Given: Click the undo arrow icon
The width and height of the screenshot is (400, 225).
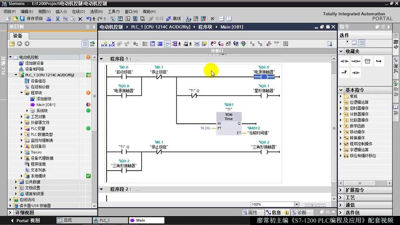Looking at the screenshot, I should pyautogui.click(x=89, y=18).
